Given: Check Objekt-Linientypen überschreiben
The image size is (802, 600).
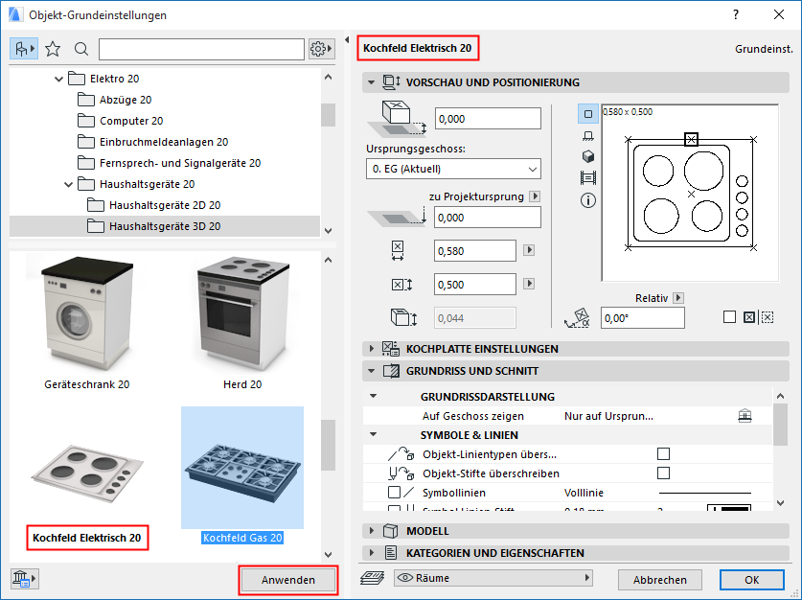Looking at the screenshot, I should (x=663, y=453).
